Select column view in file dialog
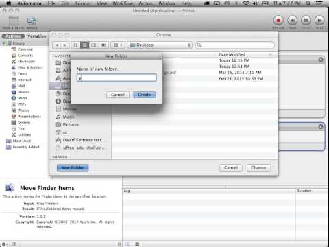This screenshot has height=247, width=329. (x=94, y=45)
